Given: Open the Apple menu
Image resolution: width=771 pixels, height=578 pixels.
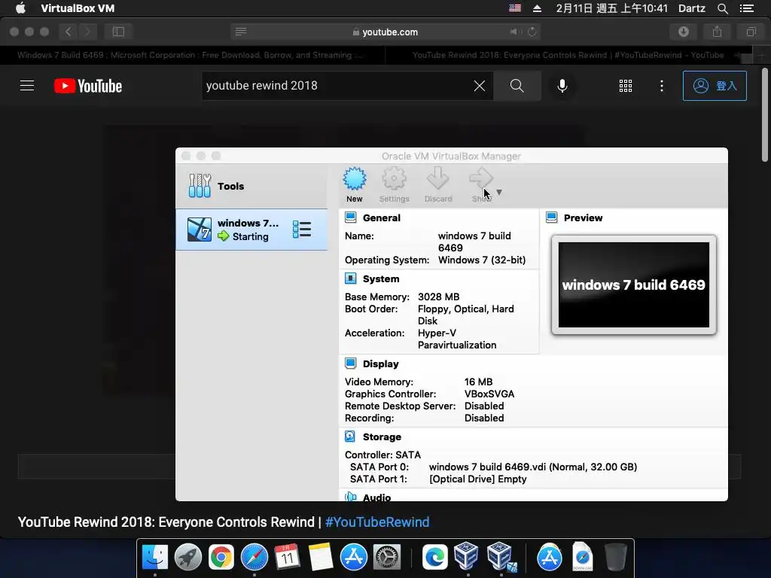Looking at the screenshot, I should (x=20, y=8).
